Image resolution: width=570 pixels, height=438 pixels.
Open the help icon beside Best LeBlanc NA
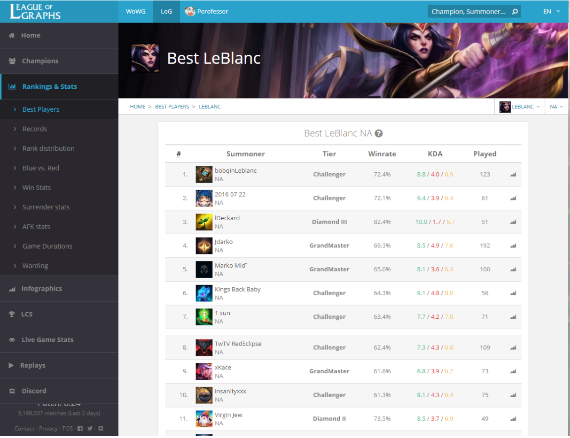pyautogui.click(x=379, y=133)
